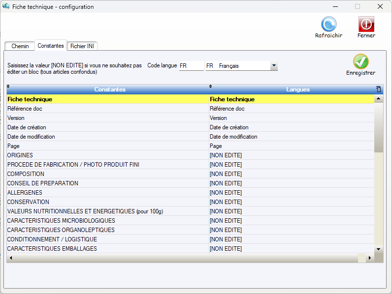392x294 pixels.
Task: Click the Constantes column header
Action: pyautogui.click(x=109, y=89)
